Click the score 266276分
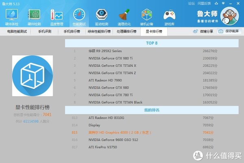This screenshot has height=163, width=244. 210,51
